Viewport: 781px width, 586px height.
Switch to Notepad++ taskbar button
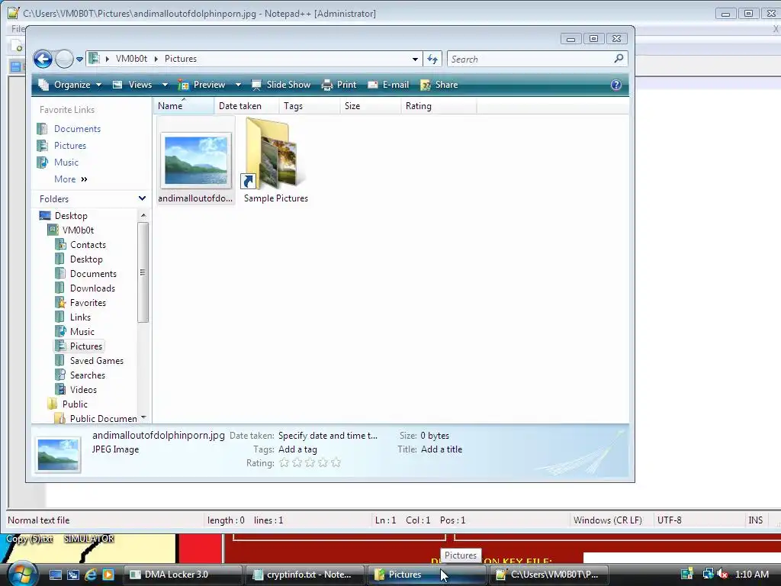point(549,575)
